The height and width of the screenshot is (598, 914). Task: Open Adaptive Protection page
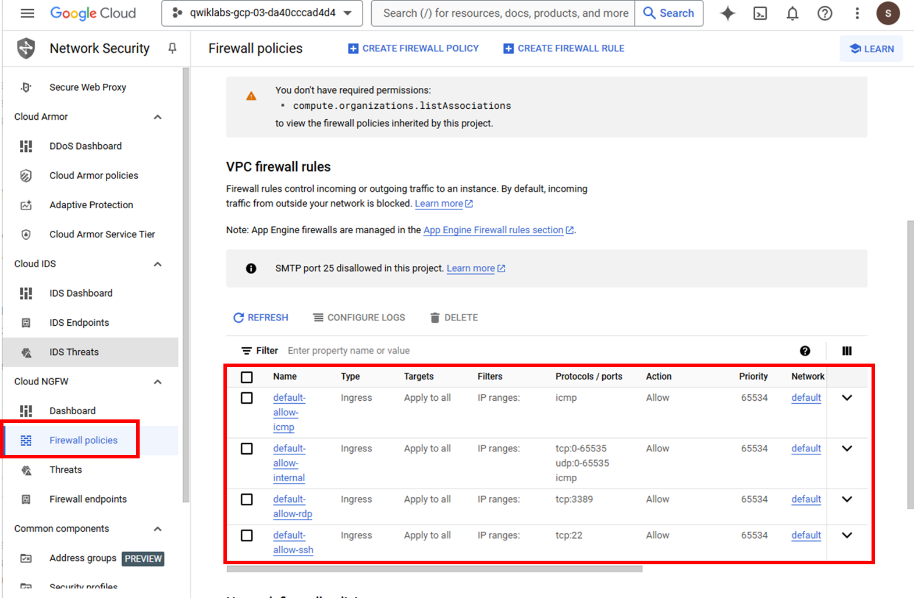tap(90, 205)
